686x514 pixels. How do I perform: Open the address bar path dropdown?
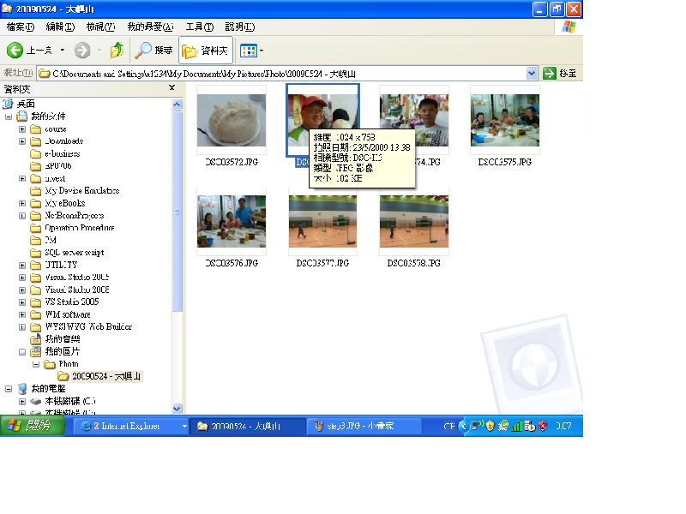pyautogui.click(x=532, y=74)
